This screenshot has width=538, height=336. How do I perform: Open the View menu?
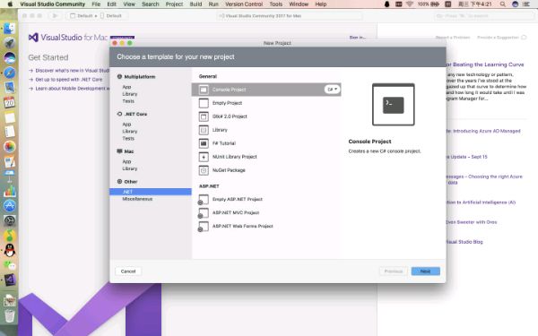coord(129,4)
